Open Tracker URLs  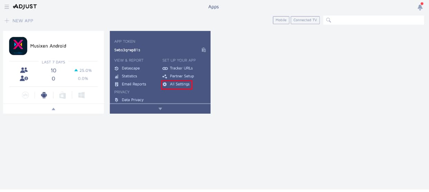(181, 68)
